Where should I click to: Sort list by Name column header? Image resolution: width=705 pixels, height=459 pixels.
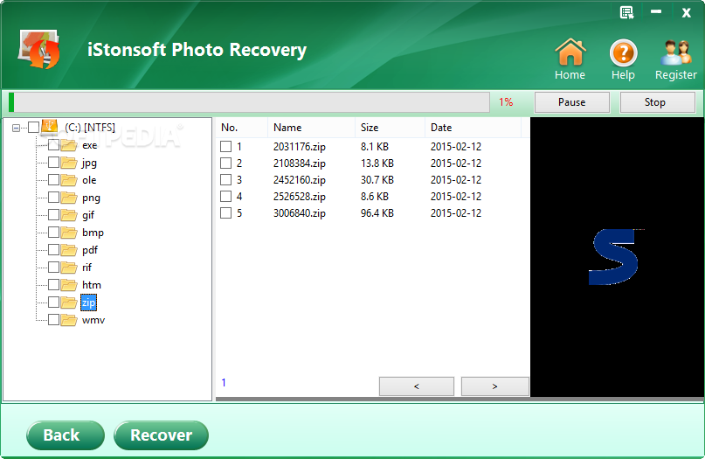312,128
